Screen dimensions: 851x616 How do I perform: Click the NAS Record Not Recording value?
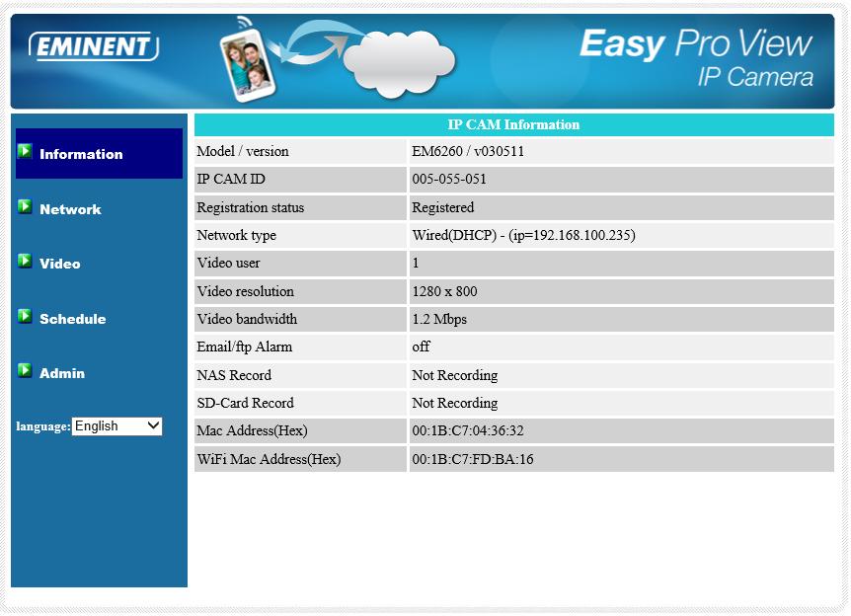click(x=455, y=375)
